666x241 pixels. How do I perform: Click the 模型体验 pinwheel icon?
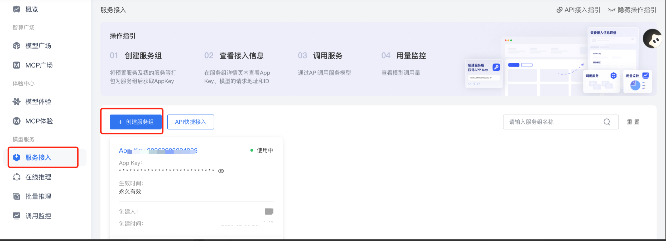tap(16, 102)
